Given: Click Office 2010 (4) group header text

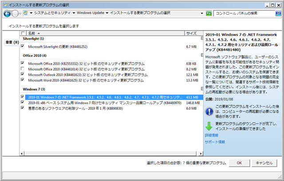Looking at the screenshot, I should click(35, 56).
